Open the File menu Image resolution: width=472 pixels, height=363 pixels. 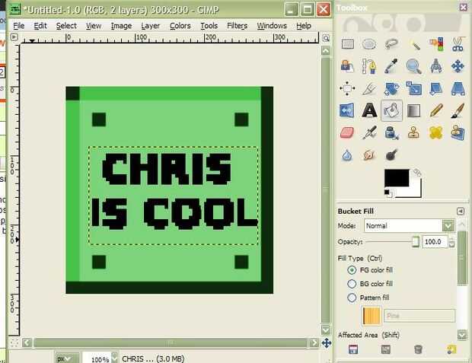(19, 26)
